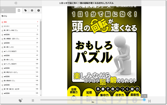Viewport: 167px width, 105px height.
Task: Switch to the table of contents tab
Action: pyautogui.click(x=19, y=10)
